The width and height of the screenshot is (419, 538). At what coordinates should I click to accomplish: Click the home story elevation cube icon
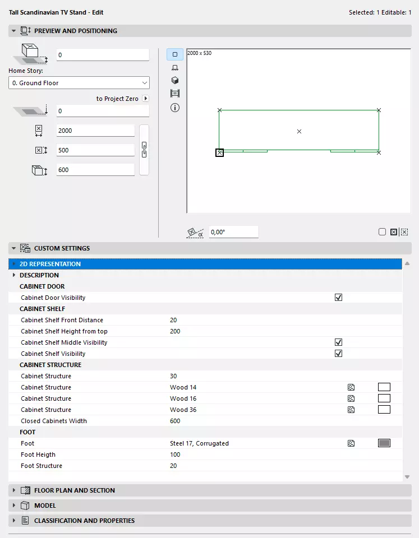coord(31,54)
